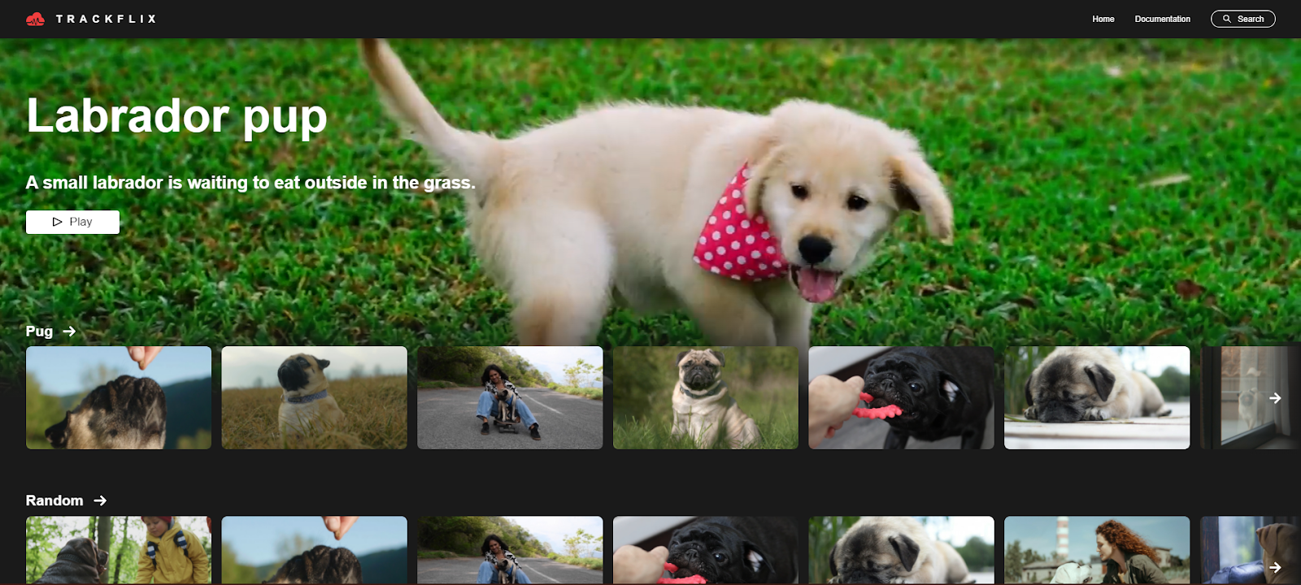The image size is (1301, 585).
Task: Open Pug row thumbnail of pug lying down sleeping
Action: (1097, 398)
